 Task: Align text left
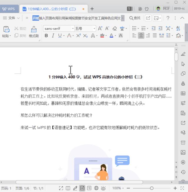pyautogui.click(x=134, y=36)
